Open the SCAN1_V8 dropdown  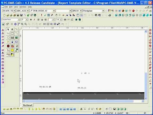coord(14,11)
